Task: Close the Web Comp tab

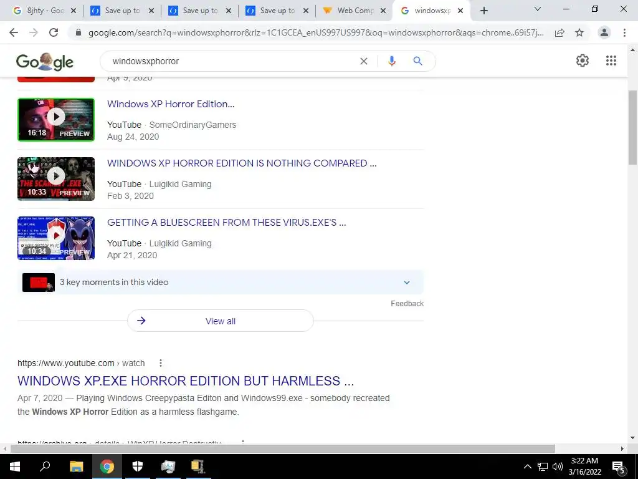Action: pyautogui.click(x=383, y=11)
